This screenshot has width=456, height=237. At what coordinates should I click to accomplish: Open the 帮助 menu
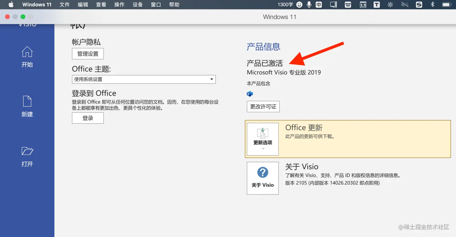(x=174, y=4)
